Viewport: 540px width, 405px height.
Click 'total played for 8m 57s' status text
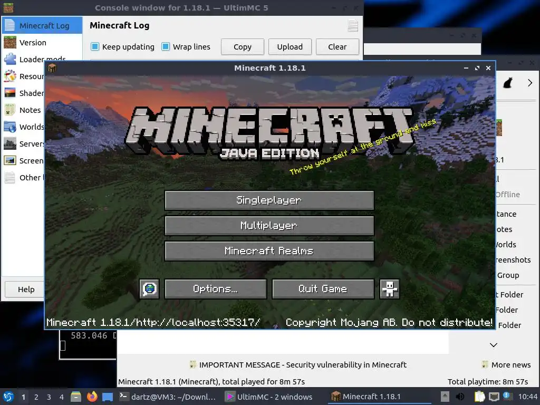[x=264, y=382]
